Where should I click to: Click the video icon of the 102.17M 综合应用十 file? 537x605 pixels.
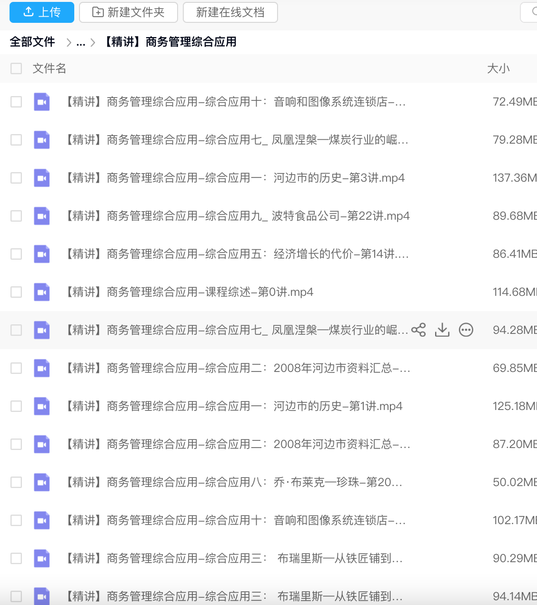point(42,520)
